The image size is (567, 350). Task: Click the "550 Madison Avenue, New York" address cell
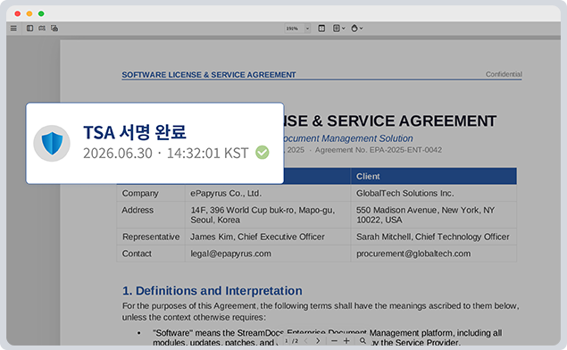click(425, 215)
